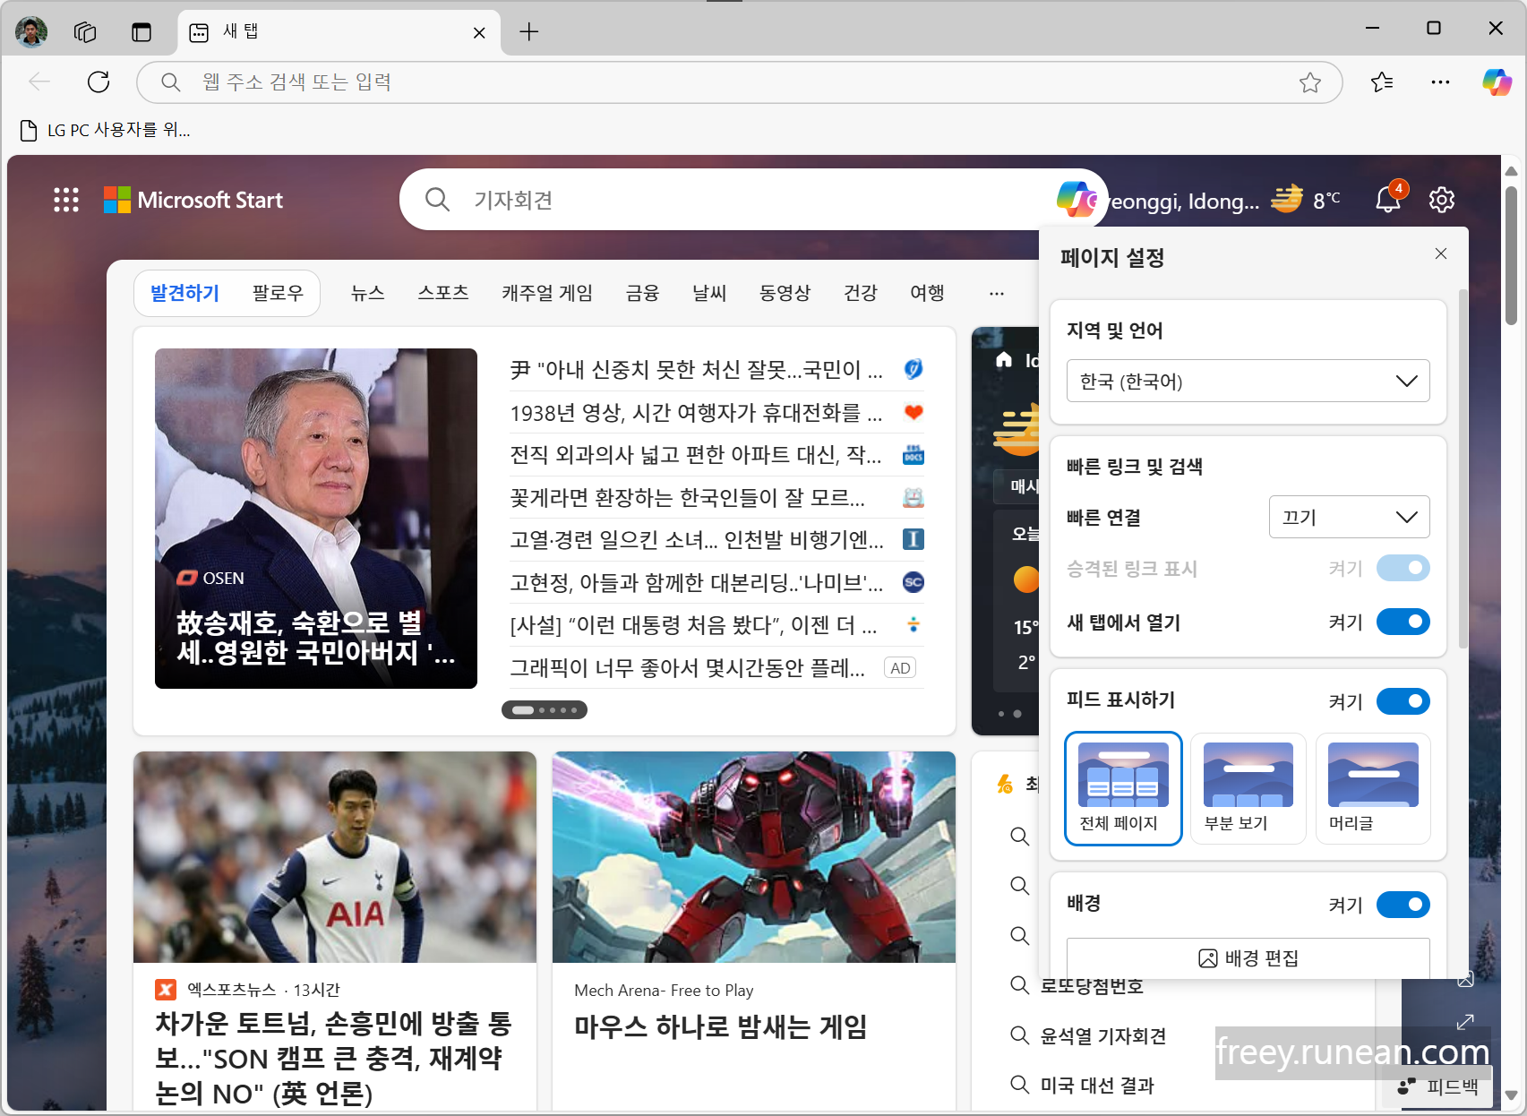The height and width of the screenshot is (1116, 1527).
Task: Click the page settings gear icon
Action: point(1441,200)
